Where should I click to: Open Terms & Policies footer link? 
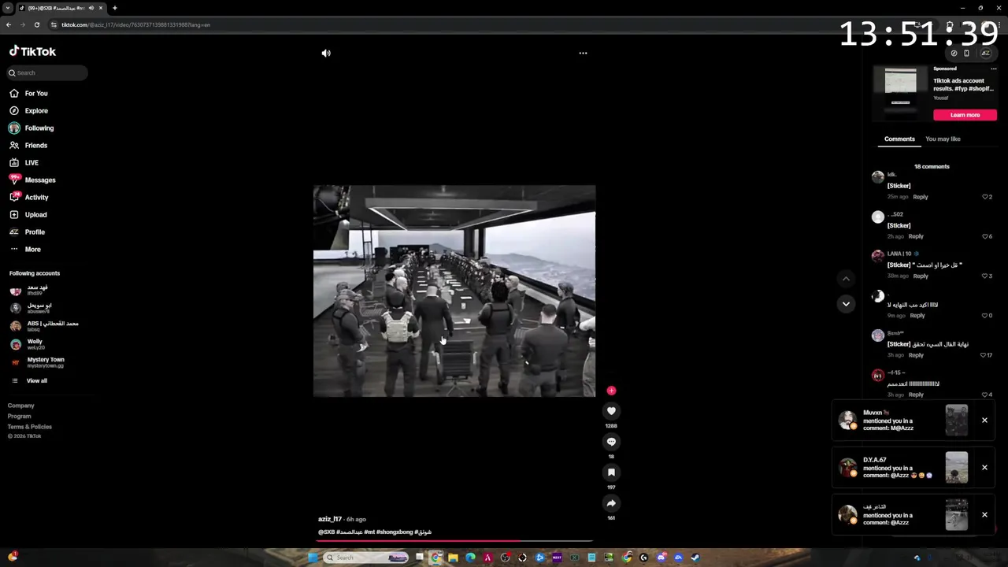coord(30,426)
